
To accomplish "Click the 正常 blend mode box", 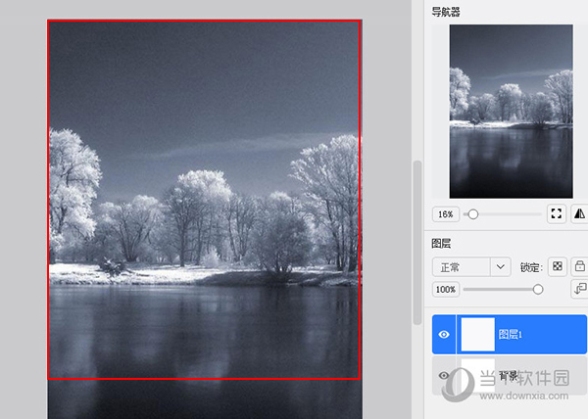I will coord(462,267).
